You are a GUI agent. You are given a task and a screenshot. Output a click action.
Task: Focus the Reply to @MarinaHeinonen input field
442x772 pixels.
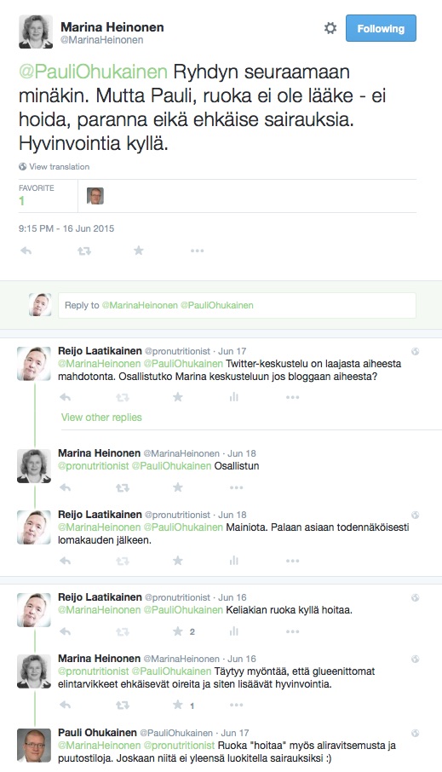pyautogui.click(x=237, y=305)
